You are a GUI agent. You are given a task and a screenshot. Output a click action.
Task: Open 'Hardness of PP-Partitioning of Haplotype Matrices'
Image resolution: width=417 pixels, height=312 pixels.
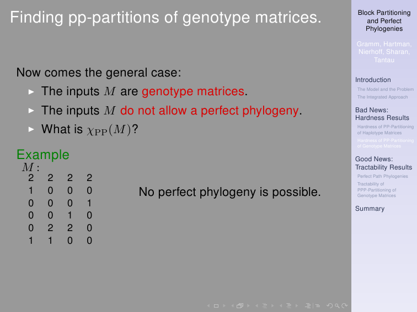(x=385, y=130)
